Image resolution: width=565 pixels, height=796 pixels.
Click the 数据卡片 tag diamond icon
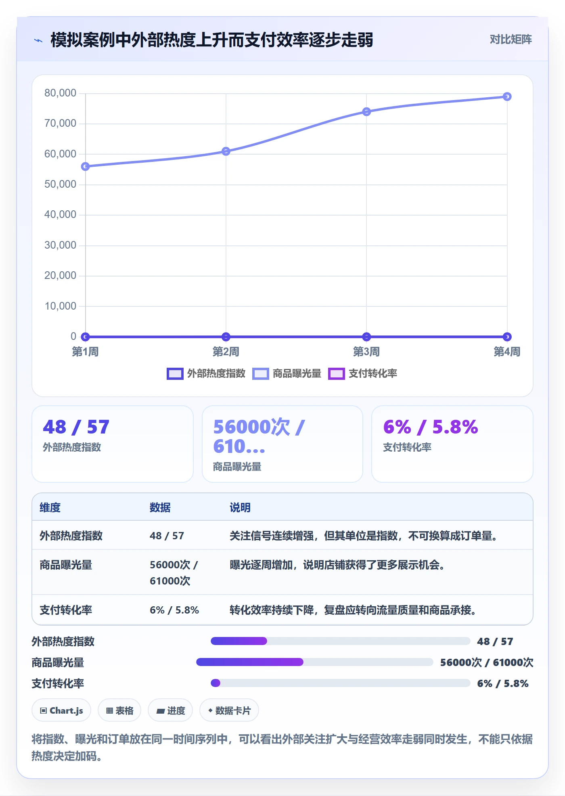[x=210, y=710]
